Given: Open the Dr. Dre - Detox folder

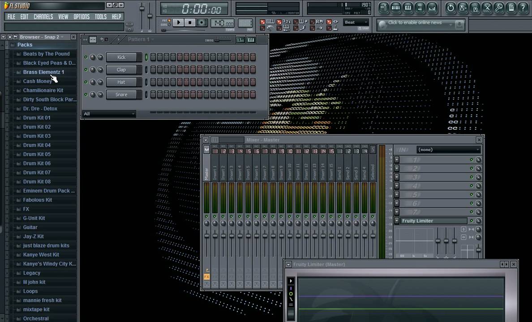Looking at the screenshot, I should pyautogui.click(x=40, y=109).
